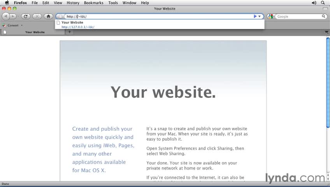Open the Tools menu
The width and height of the screenshot is (330, 187).
coord(113,3)
